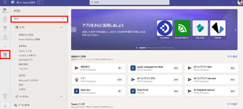Image resolution: width=243 pixels, height=109 pixels.
Task: Click the AIヘルプデスク-QA1 app icon
Action: coord(189,68)
